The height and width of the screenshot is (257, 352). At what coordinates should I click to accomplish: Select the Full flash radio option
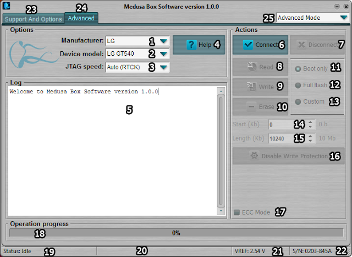(298, 85)
